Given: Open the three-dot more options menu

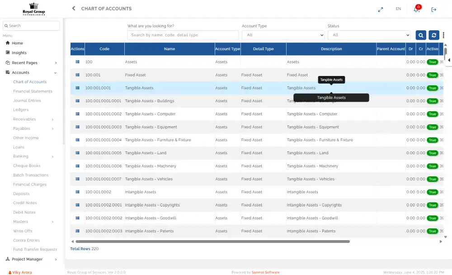Looking at the screenshot, I should pos(444,35).
